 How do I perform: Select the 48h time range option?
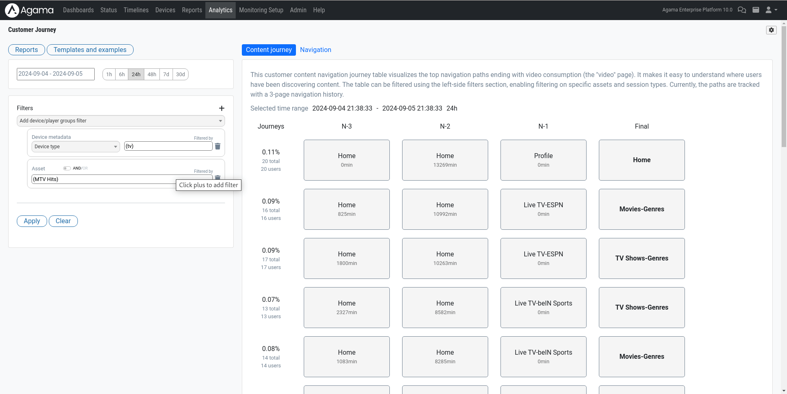(x=152, y=74)
